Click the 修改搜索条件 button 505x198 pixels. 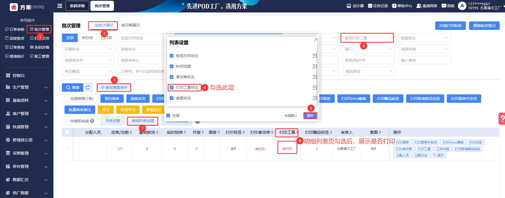pyautogui.click(x=114, y=88)
